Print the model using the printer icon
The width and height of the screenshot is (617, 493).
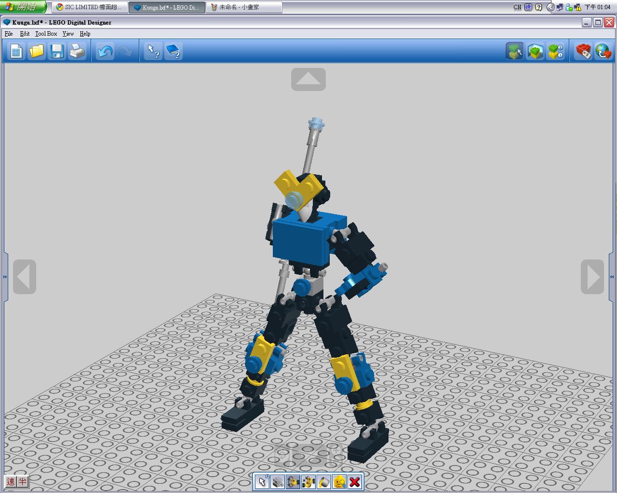click(77, 51)
